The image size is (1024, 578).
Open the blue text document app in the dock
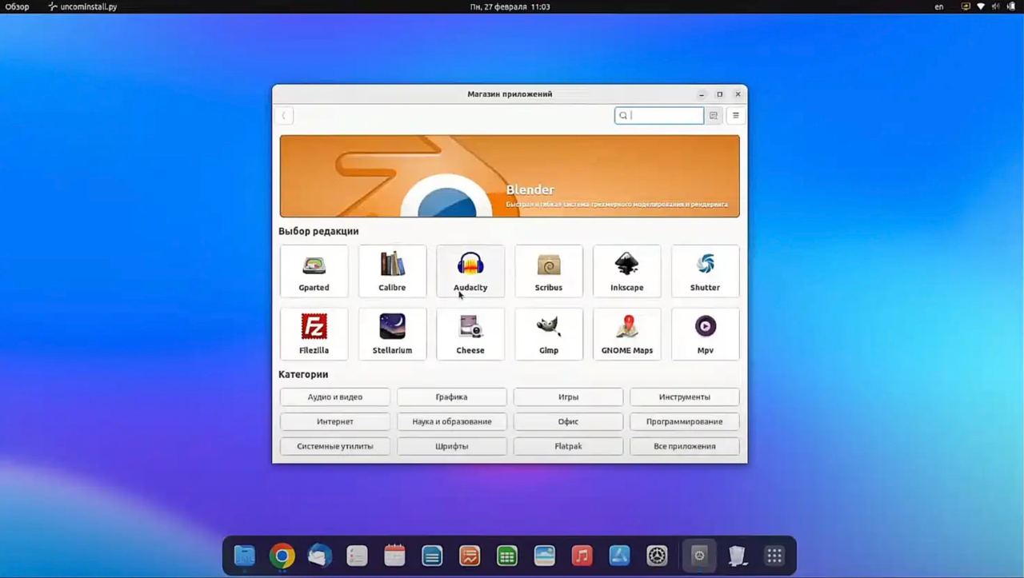tap(432, 556)
